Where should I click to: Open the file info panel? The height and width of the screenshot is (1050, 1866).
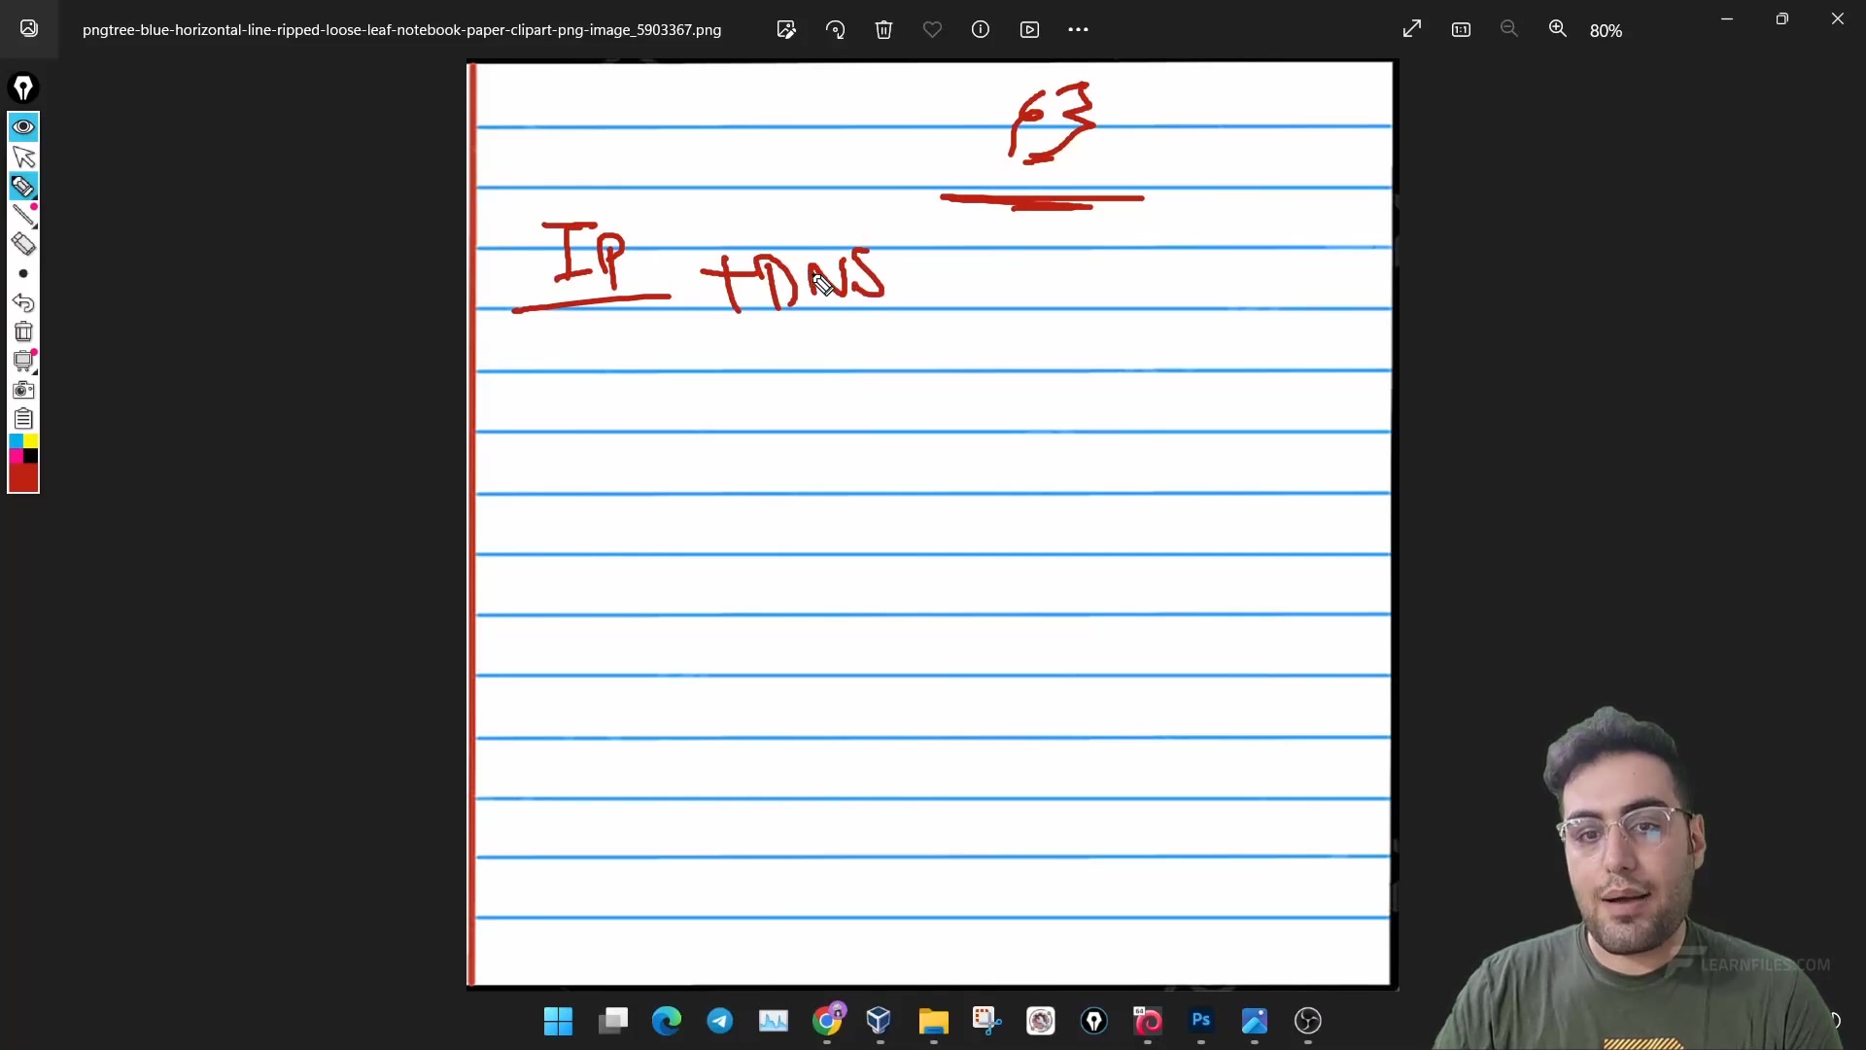(981, 29)
